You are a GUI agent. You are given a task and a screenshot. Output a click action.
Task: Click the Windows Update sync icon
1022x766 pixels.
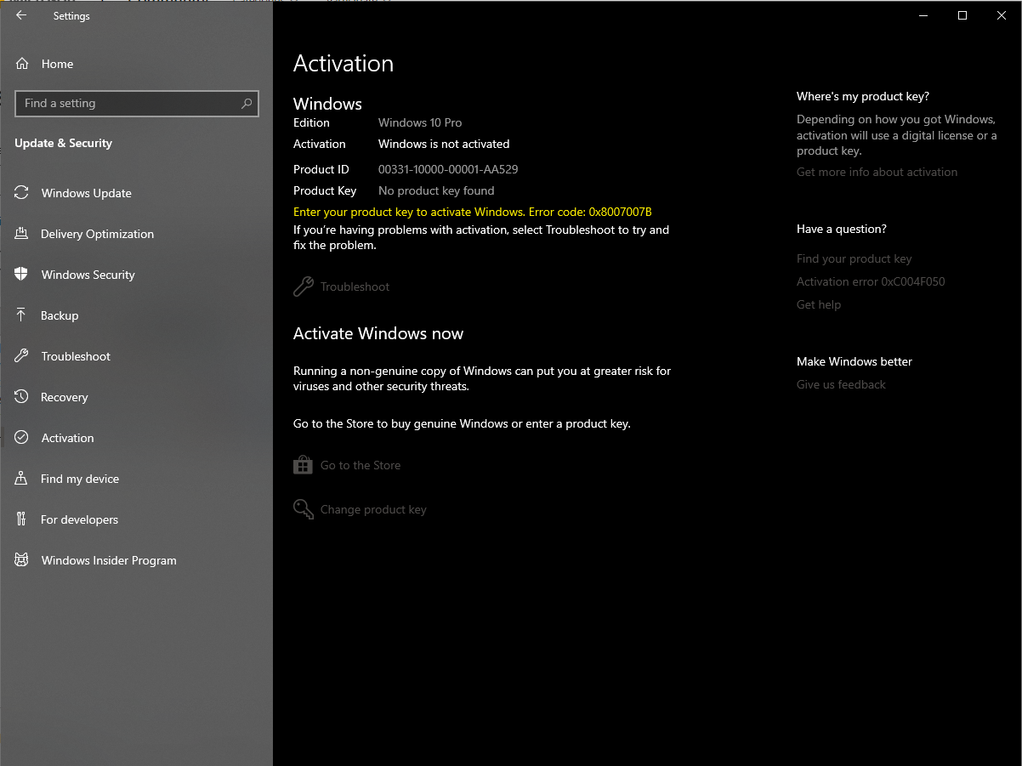coord(22,193)
